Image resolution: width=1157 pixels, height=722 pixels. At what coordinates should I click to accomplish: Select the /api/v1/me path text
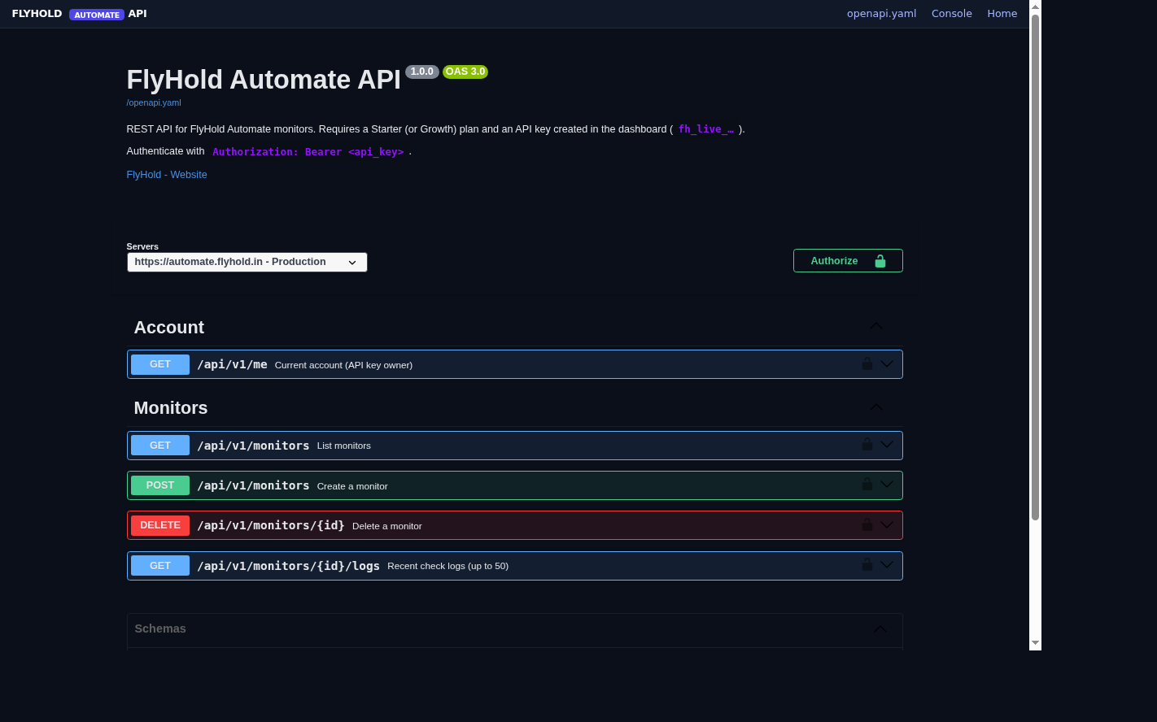(x=232, y=364)
